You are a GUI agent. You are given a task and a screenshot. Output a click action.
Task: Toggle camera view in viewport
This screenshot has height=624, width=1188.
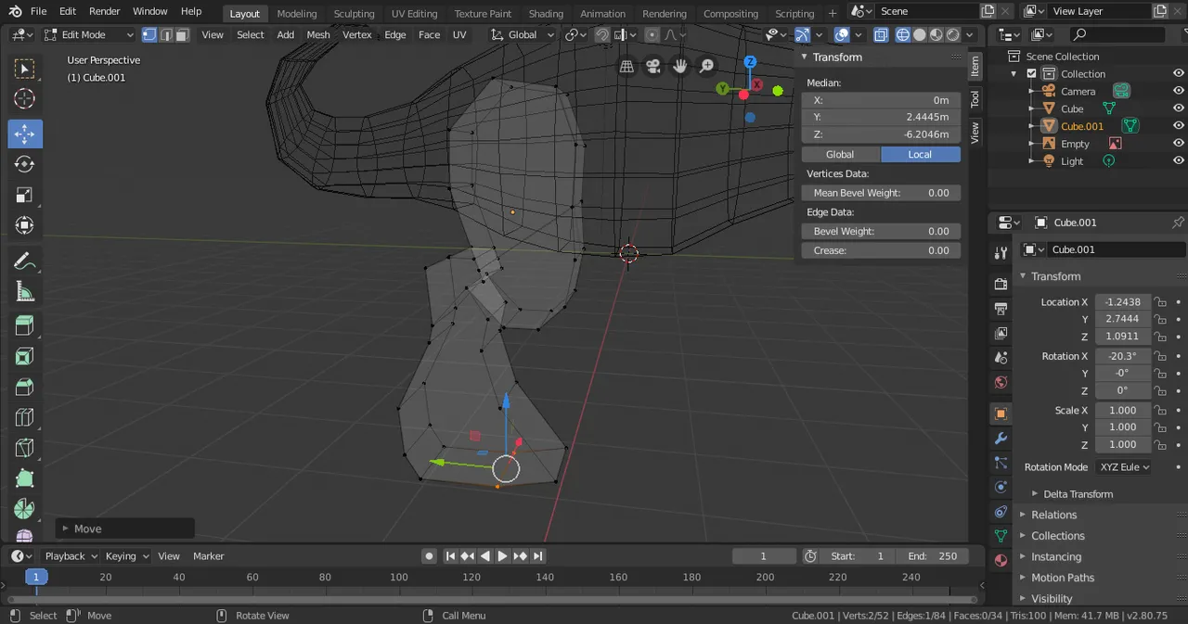coord(653,66)
